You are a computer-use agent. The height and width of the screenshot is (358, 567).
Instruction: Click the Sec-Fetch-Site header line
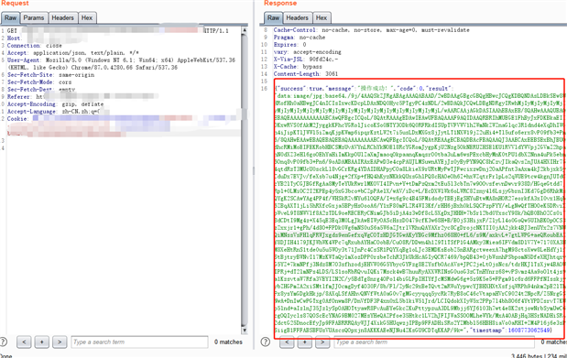[x=50, y=75]
